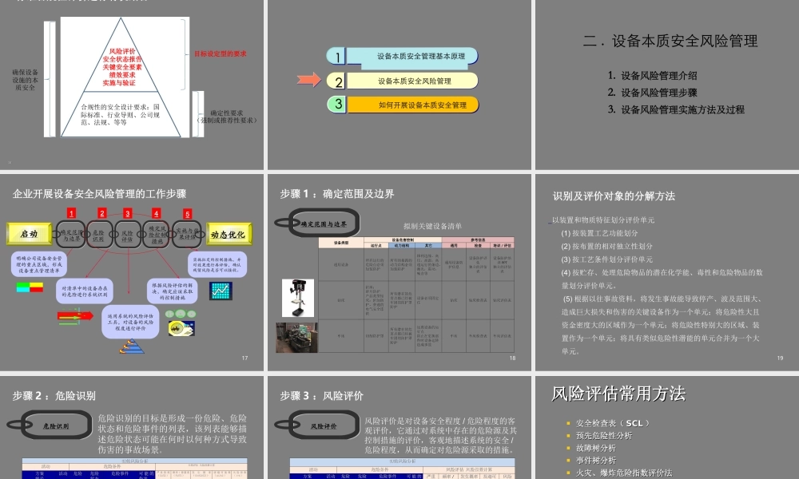Select the yellow 动态优化 button

click(229, 235)
